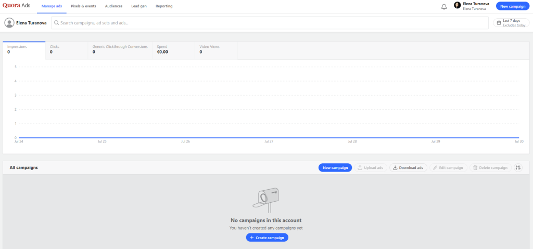Image resolution: width=533 pixels, height=249 pixels.
Task: Open the Last 7 days date picker
Action: tap(511, 23)
